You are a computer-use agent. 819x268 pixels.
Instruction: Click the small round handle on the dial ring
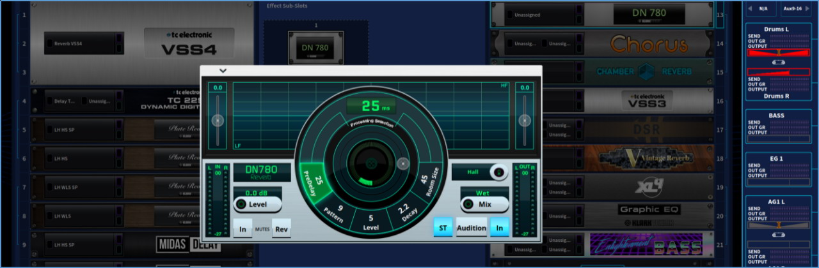[x=402, y=163]
